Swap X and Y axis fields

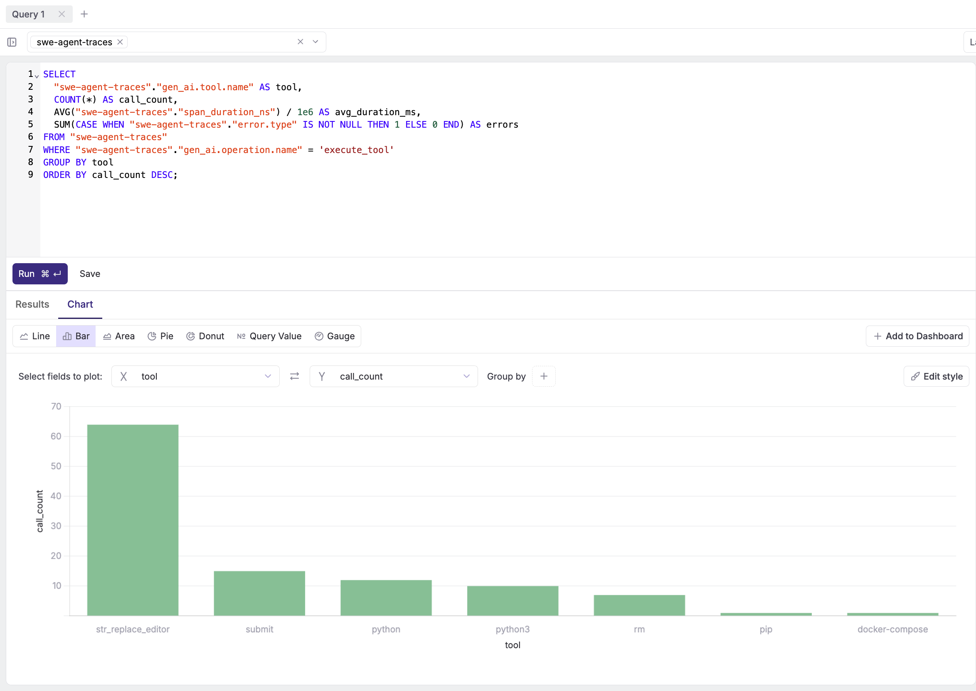coord(294,376)
